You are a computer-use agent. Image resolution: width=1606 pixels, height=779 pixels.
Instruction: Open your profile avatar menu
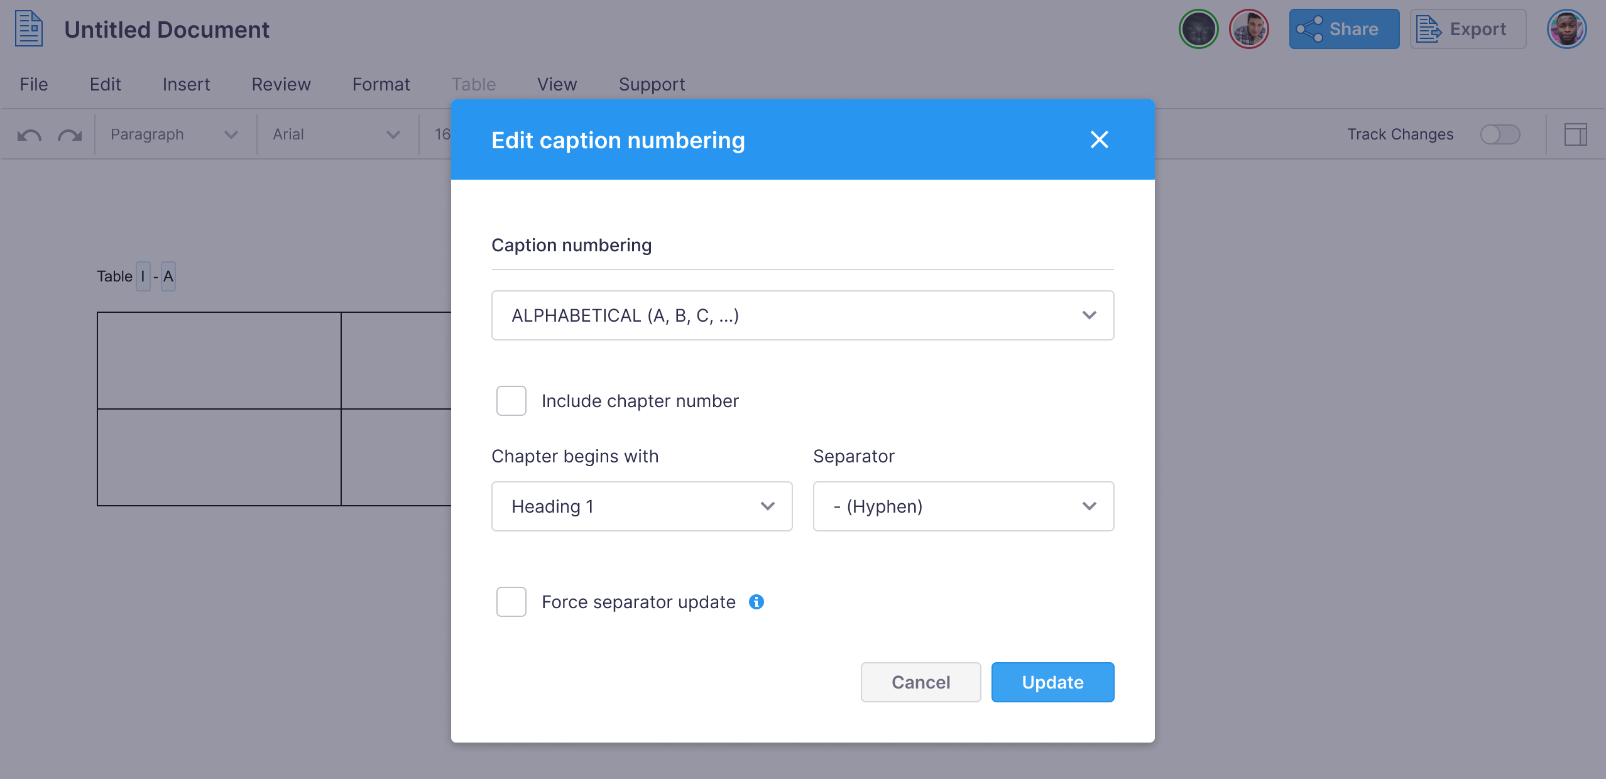click(x=1567, y=29)
